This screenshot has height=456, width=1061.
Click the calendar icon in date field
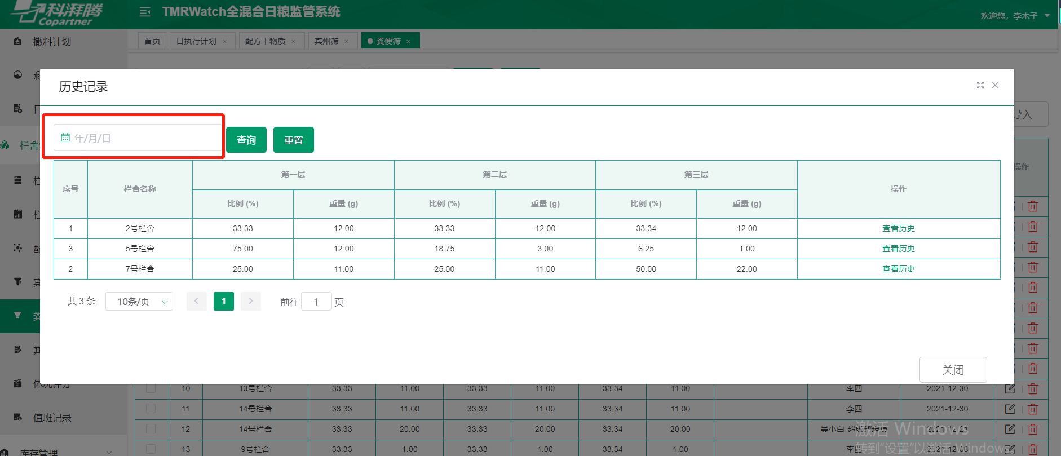coord(65,138)
